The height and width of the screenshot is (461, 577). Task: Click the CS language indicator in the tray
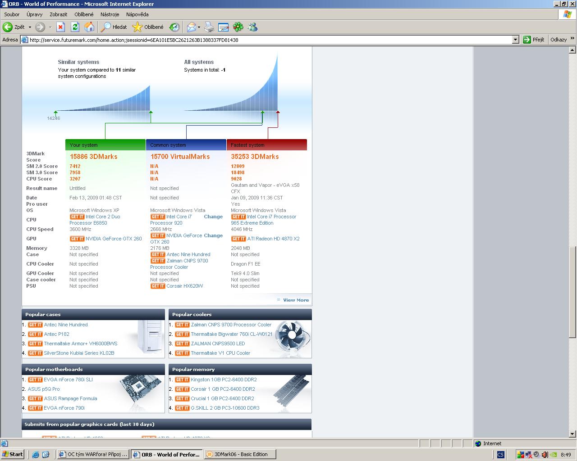pyautogui.click(x=500, y=455)
